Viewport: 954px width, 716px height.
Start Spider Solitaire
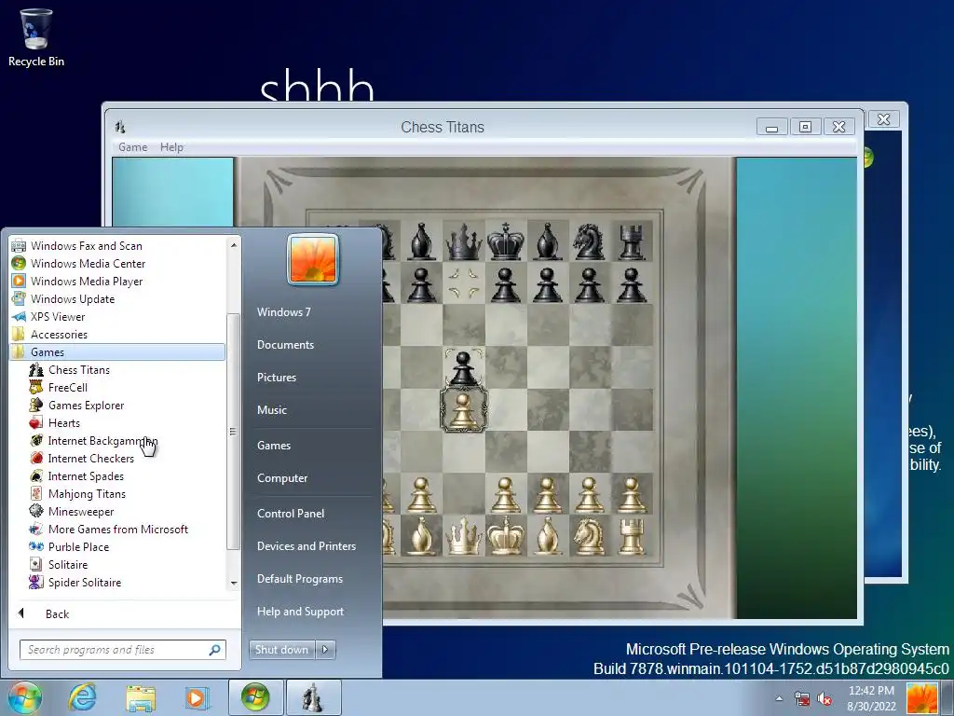point(85,582)
